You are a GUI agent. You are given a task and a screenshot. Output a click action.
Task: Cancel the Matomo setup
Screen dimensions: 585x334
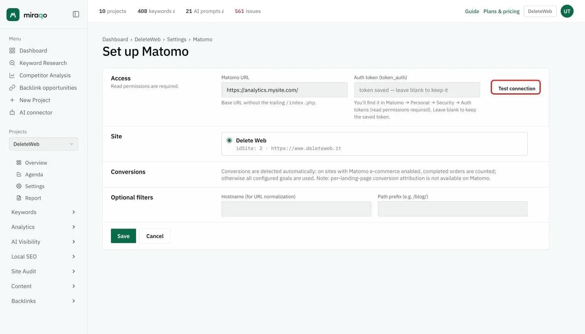pos(155,236)
